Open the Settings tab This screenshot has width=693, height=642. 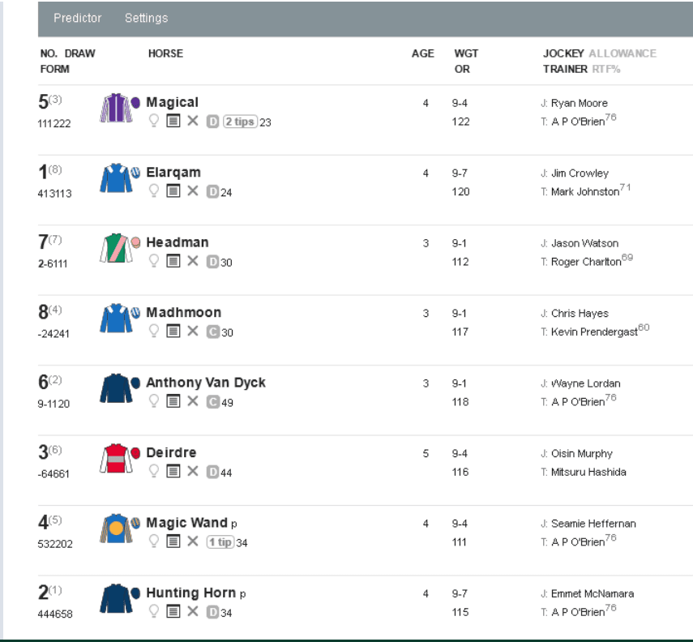[146, 18]
